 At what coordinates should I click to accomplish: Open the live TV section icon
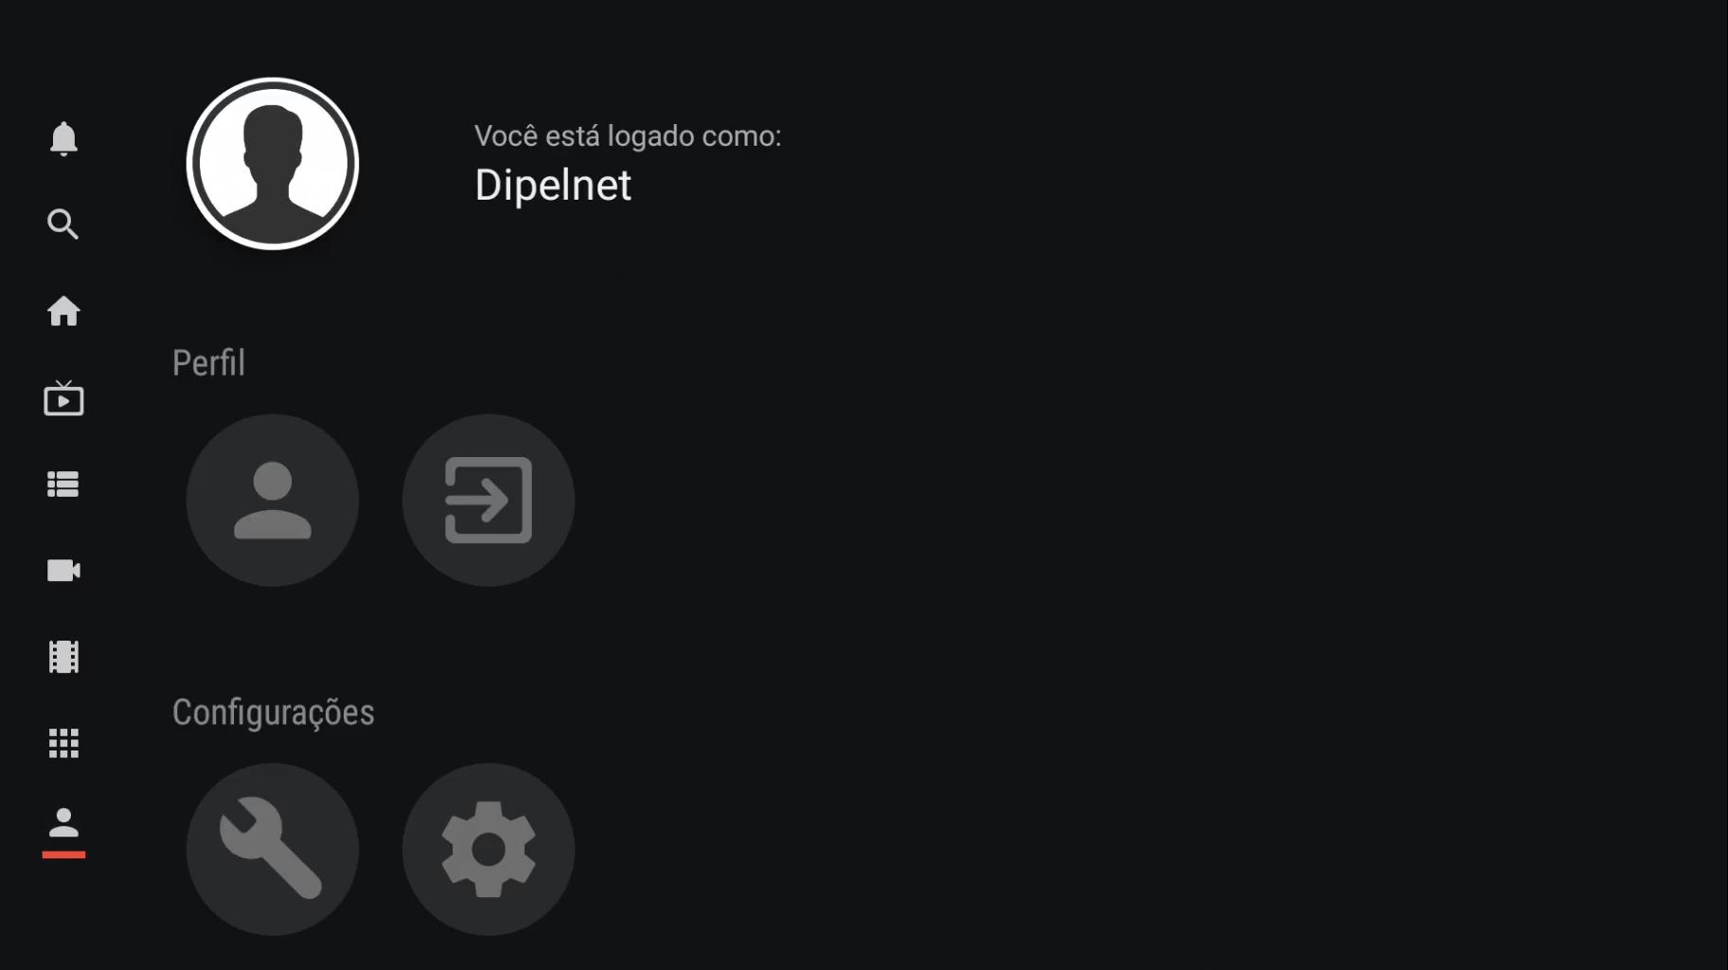pos(63,397)
